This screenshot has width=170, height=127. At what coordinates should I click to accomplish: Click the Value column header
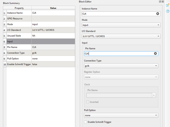[x=53, y=8]
